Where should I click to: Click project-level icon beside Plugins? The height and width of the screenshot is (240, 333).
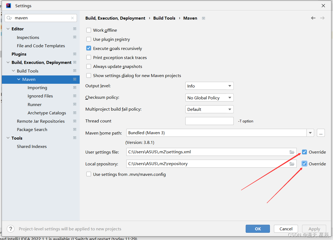click(x=75, y=54)
